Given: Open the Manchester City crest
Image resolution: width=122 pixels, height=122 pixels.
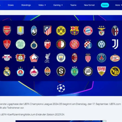Looking at the screenshot, I should pyautogui.click(x=61, y=58).
